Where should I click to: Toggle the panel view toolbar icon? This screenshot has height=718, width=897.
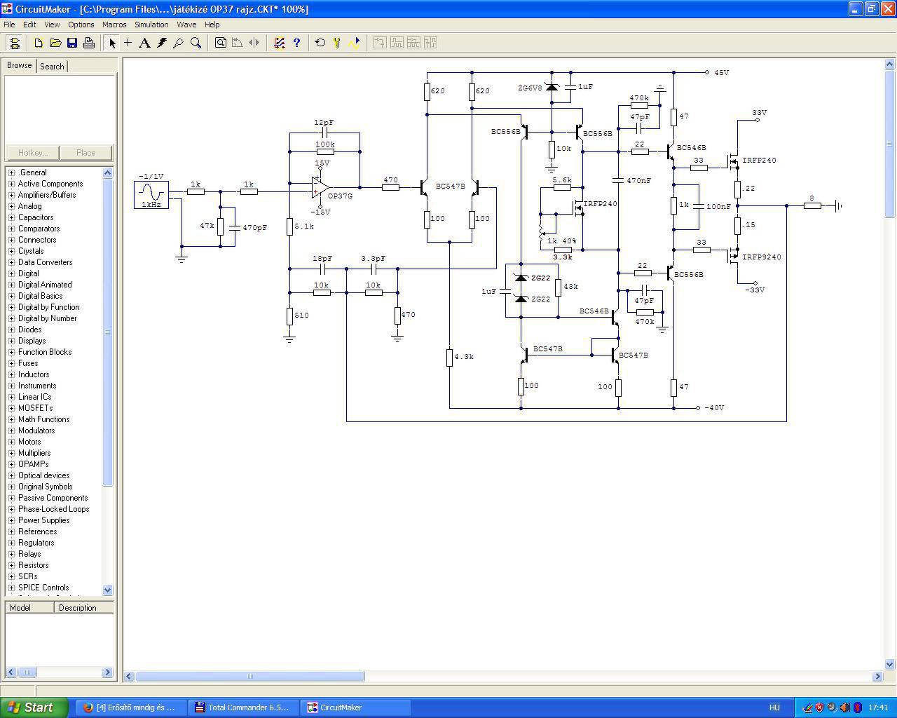tap(15, 43)
